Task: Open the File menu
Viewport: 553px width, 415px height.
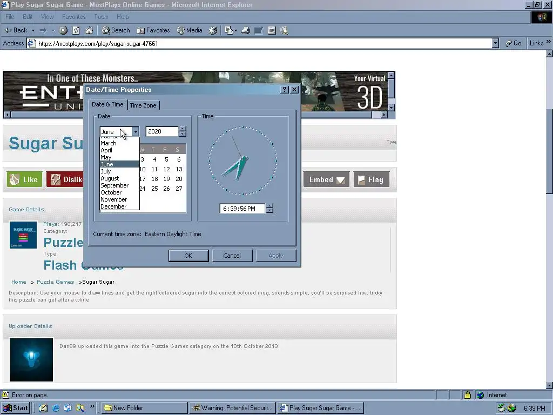Action: tap(10, 17)
